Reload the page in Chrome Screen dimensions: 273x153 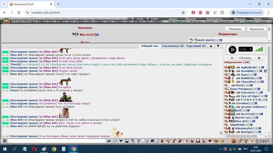pos(19,13)
